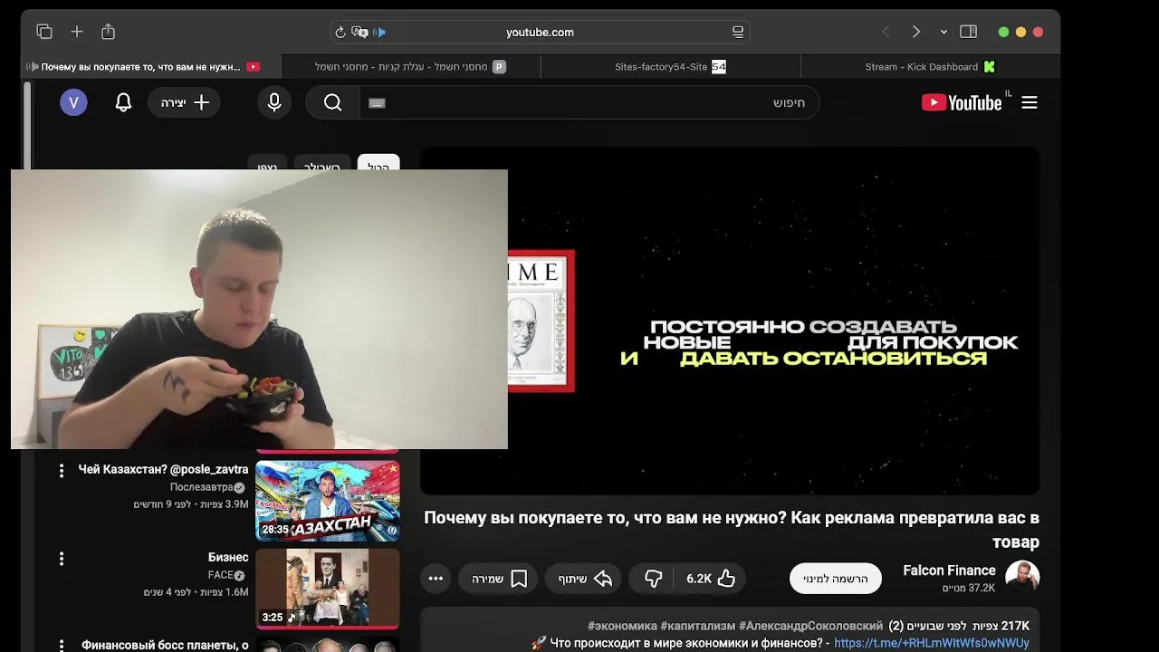
Task: Open the on-screen keyboard icon in search
Action: point(378,102)
